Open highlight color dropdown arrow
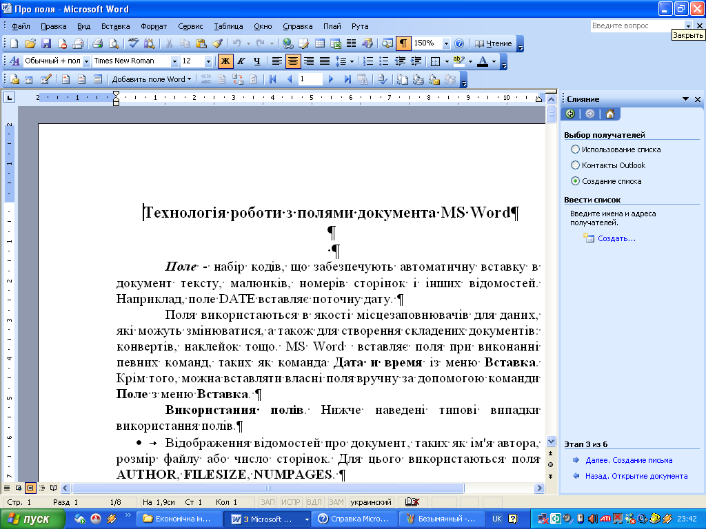 (470, 61)
